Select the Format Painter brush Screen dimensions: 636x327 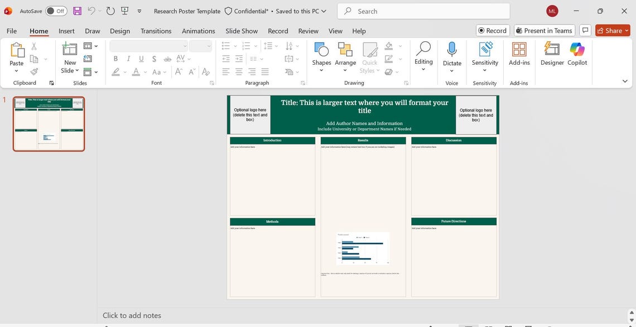click(34, 72)
